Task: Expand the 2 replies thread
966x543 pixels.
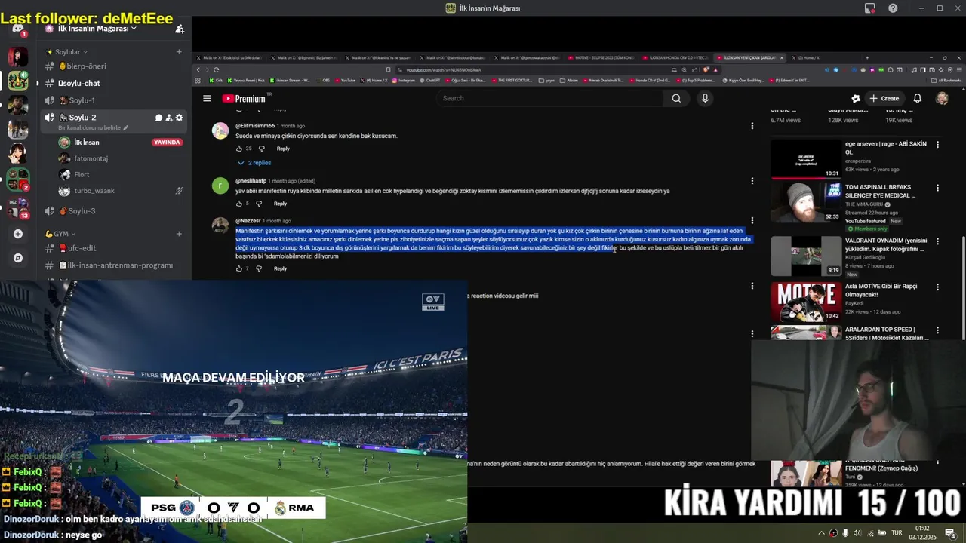Action: coord(254,163)
